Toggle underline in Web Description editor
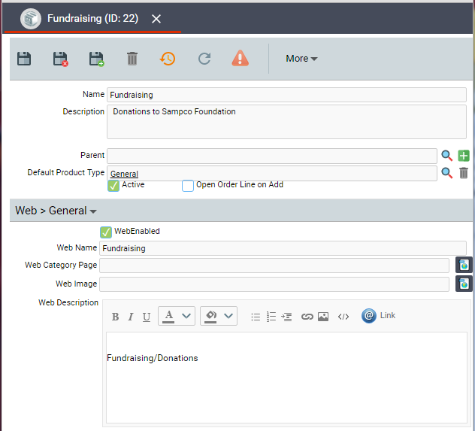Screen dimensions: 475x431 click(x=147, y=317)
